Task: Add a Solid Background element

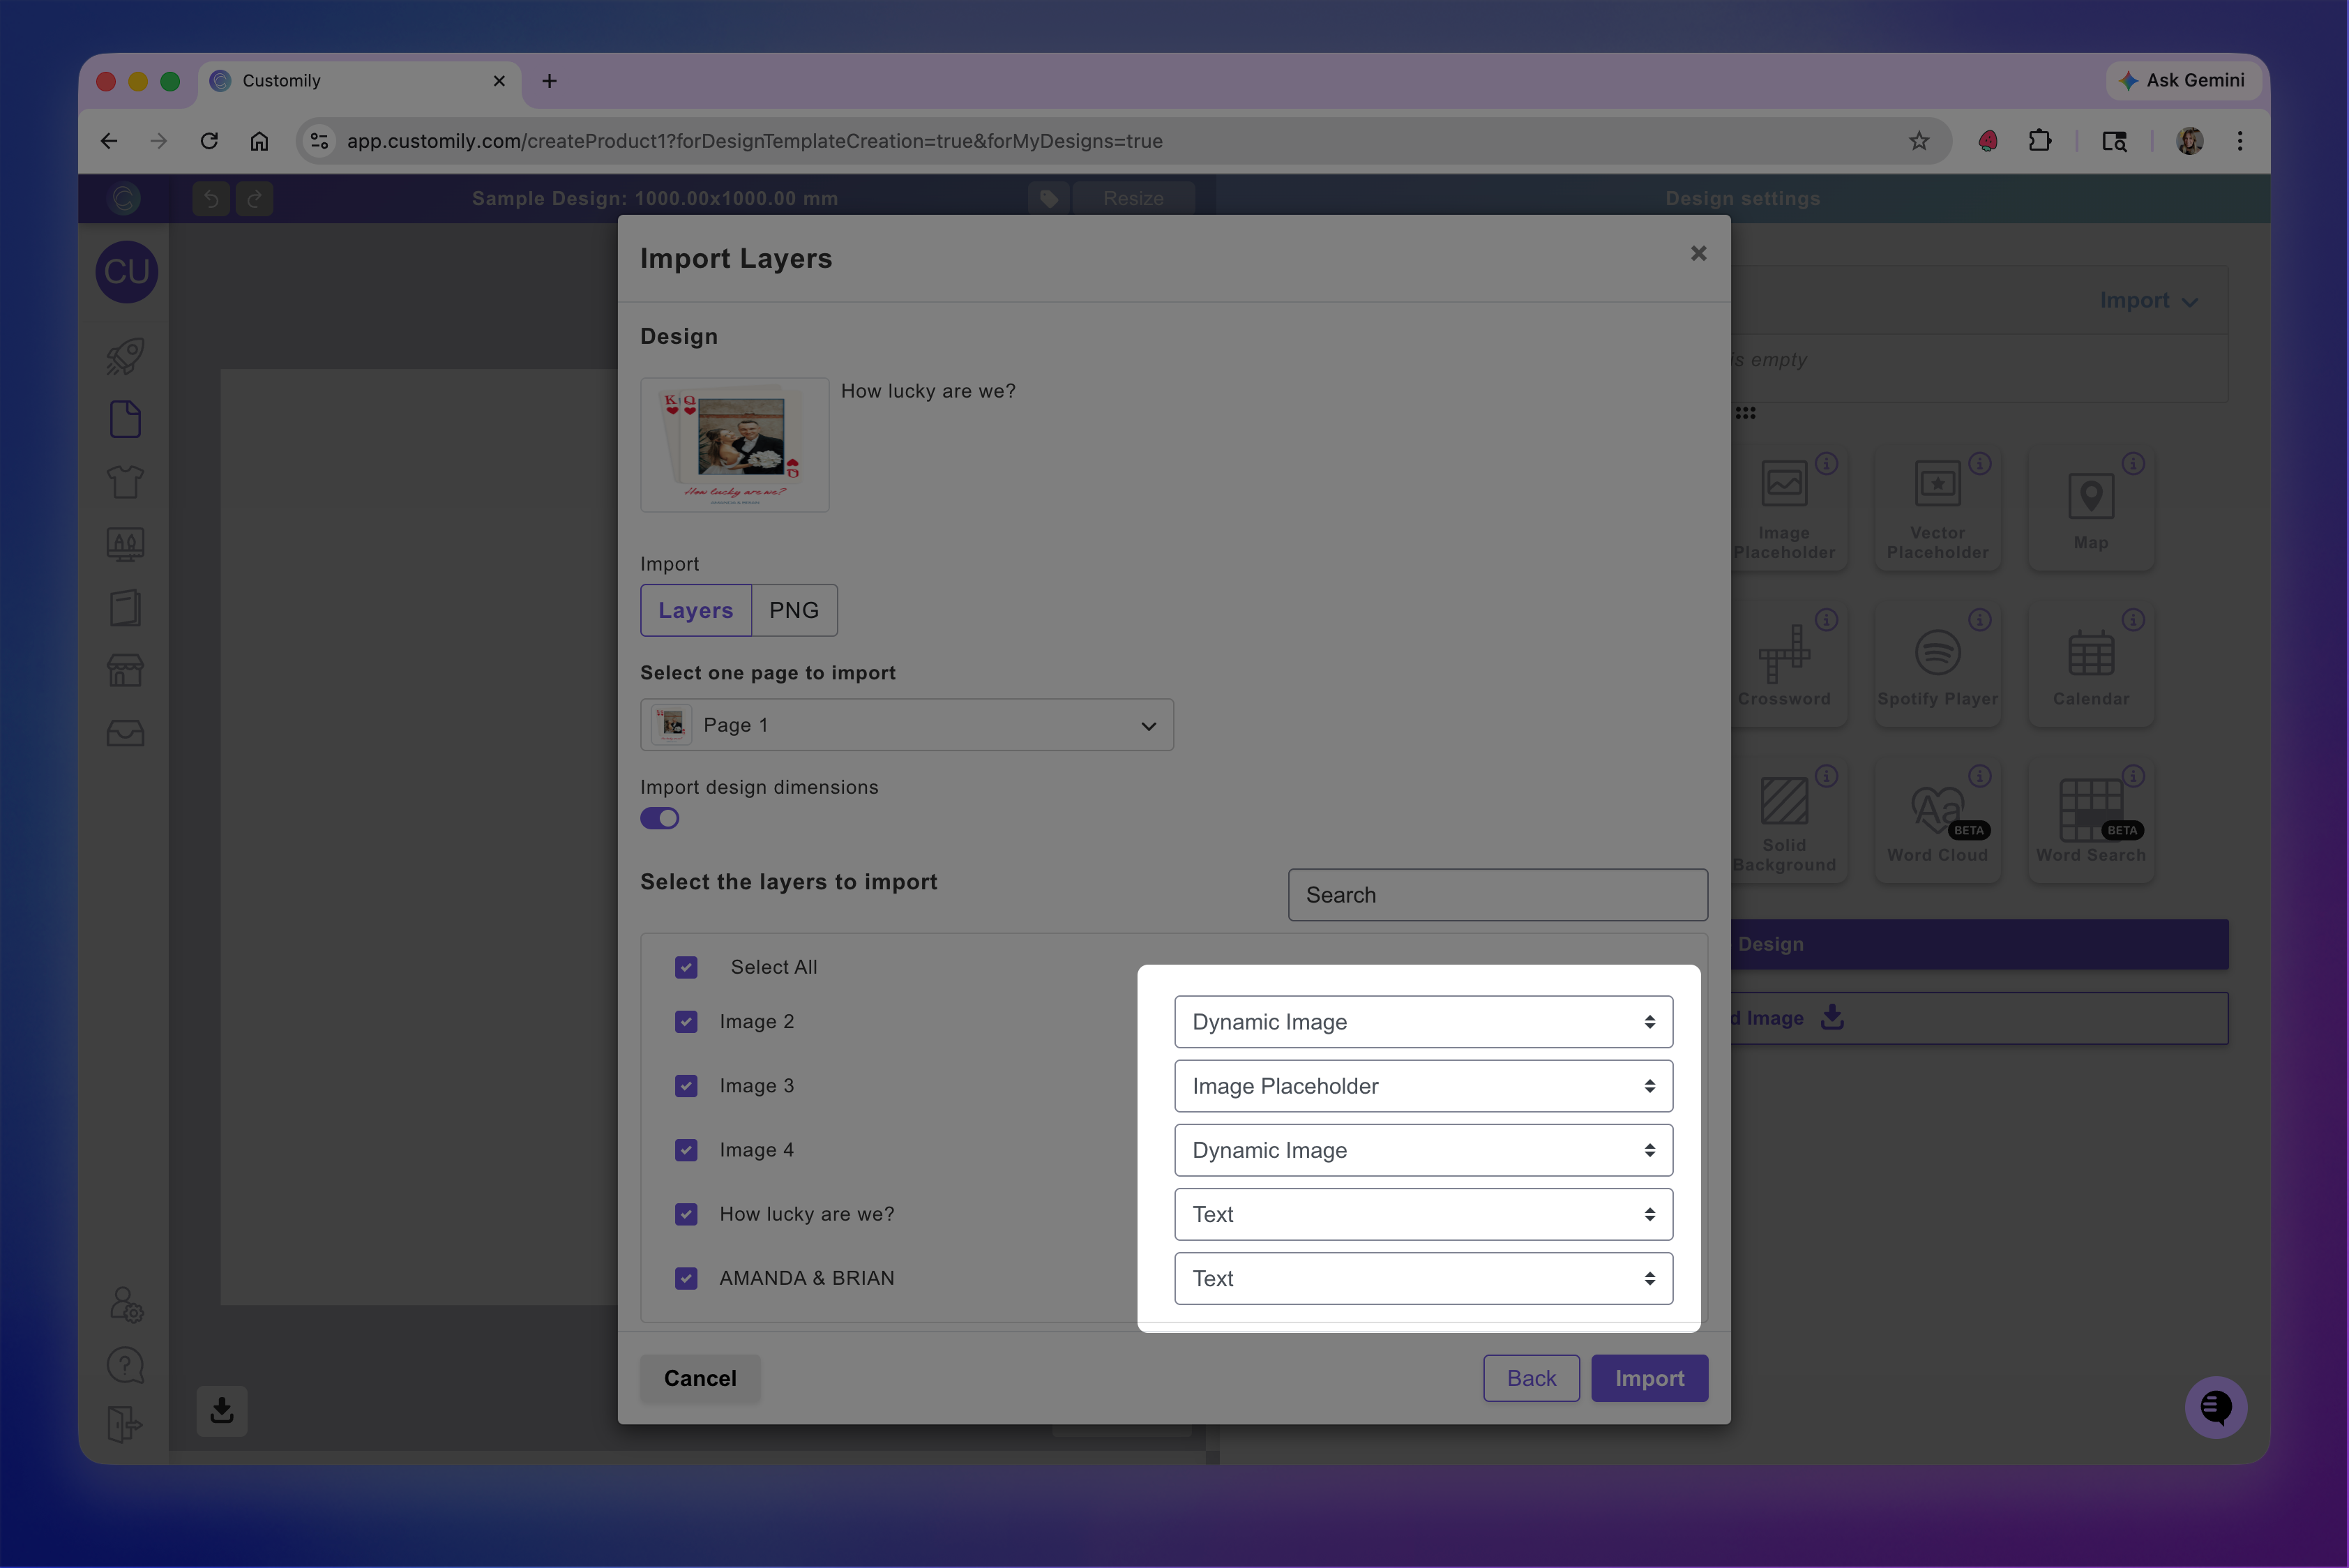Action: (x=1784, y=822)
